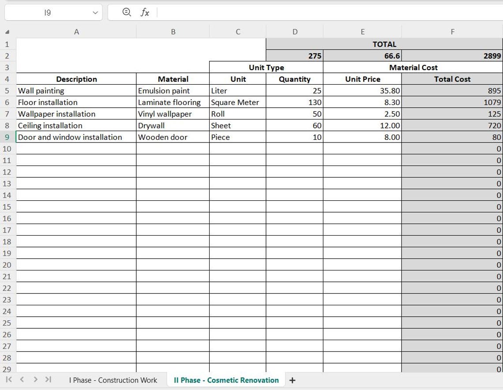Screen dimensions: 503x390
Task: Click the Laminate flooring cell
Action: [x=173, y=102]
